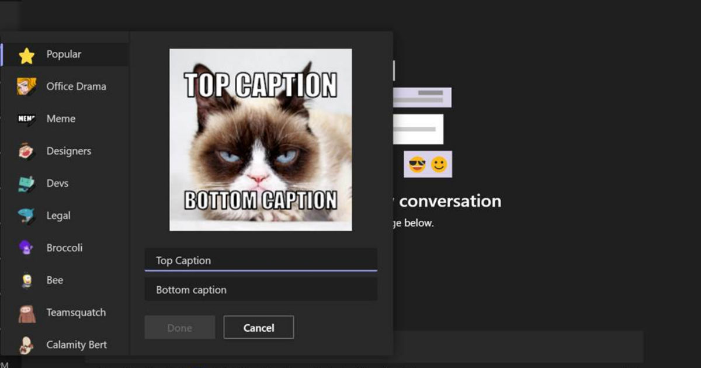Click into the Bottom caption field
Screen dimensions: 701x368
[261, 289]
